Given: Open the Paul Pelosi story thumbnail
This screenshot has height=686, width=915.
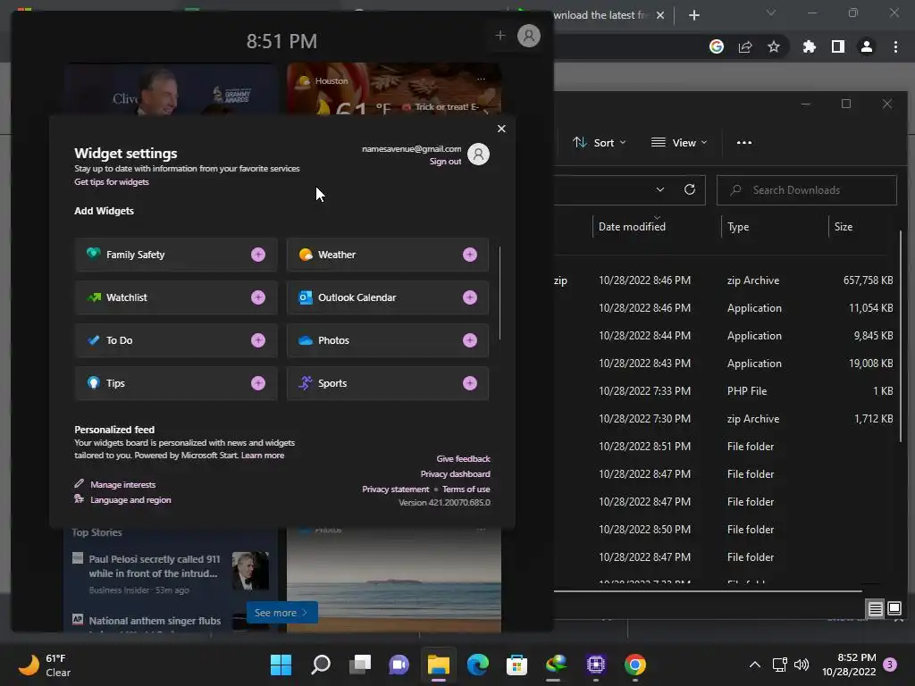Looking at the screenshot, I should 250,571.
